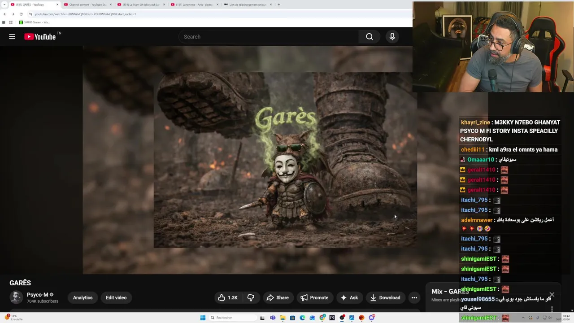Click the GARÈS video title

[x=20, y=283]
